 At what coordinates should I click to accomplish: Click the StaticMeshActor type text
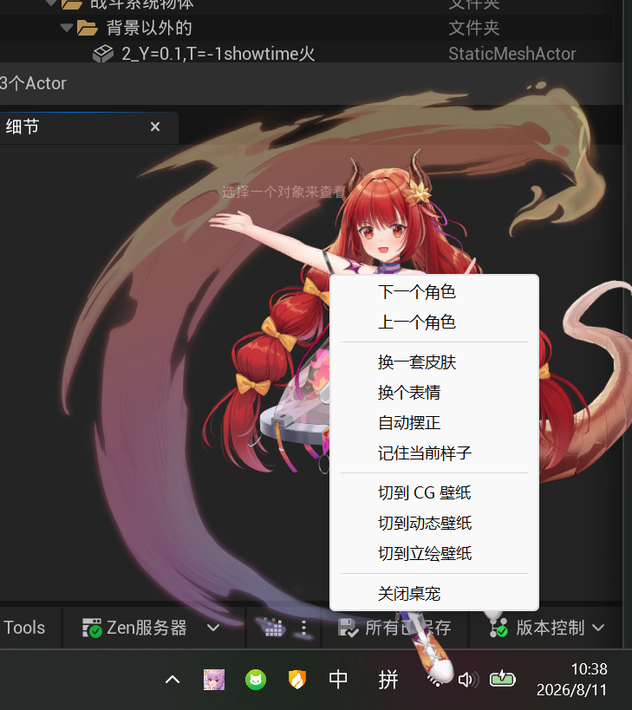[x=512, y=54]
